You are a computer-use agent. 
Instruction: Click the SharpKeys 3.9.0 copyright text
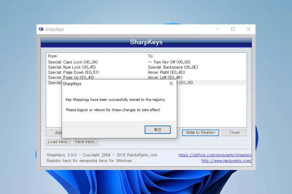[102, 155]
